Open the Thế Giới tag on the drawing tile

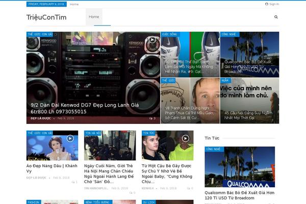click(x=168, y=81)
